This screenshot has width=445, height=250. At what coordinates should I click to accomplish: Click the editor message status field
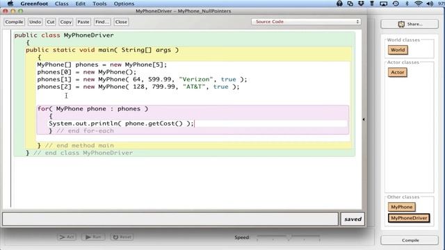(170, 219)
